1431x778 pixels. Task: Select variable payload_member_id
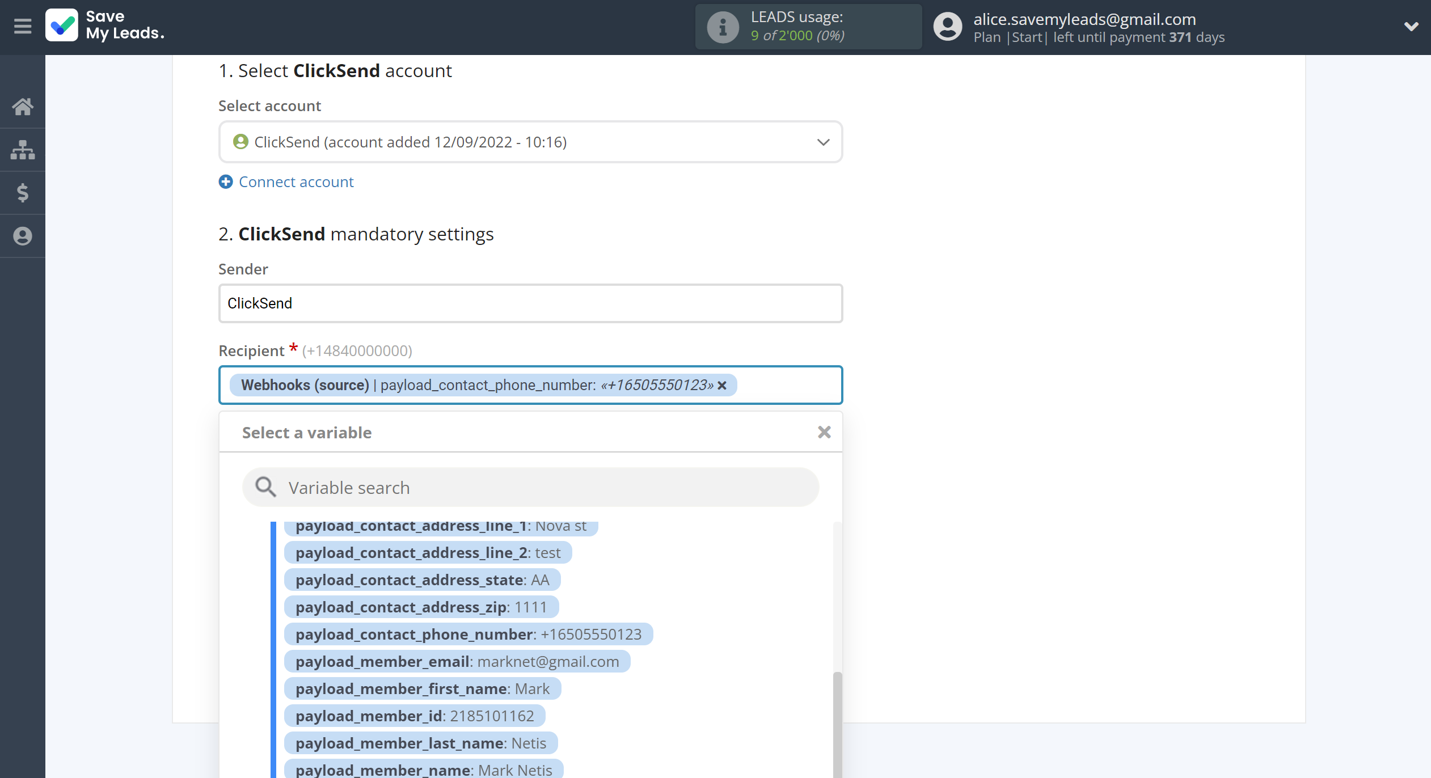(415, 716)
